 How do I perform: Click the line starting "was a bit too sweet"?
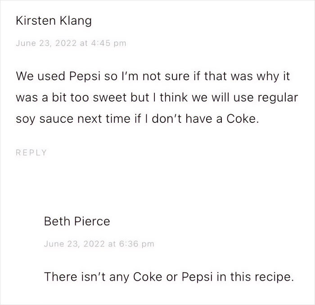157,99
